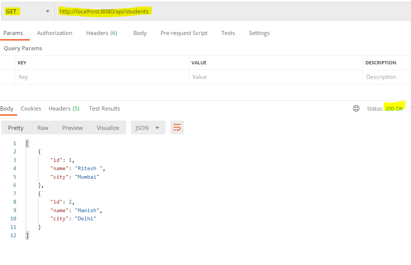411x265 pixels.
Task: Click the query param Key field
Action: coord(102,77)
